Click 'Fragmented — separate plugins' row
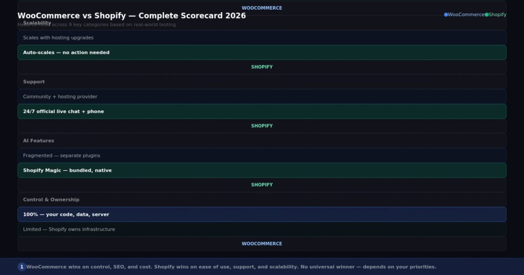524x275 pixels. [262, 155]
